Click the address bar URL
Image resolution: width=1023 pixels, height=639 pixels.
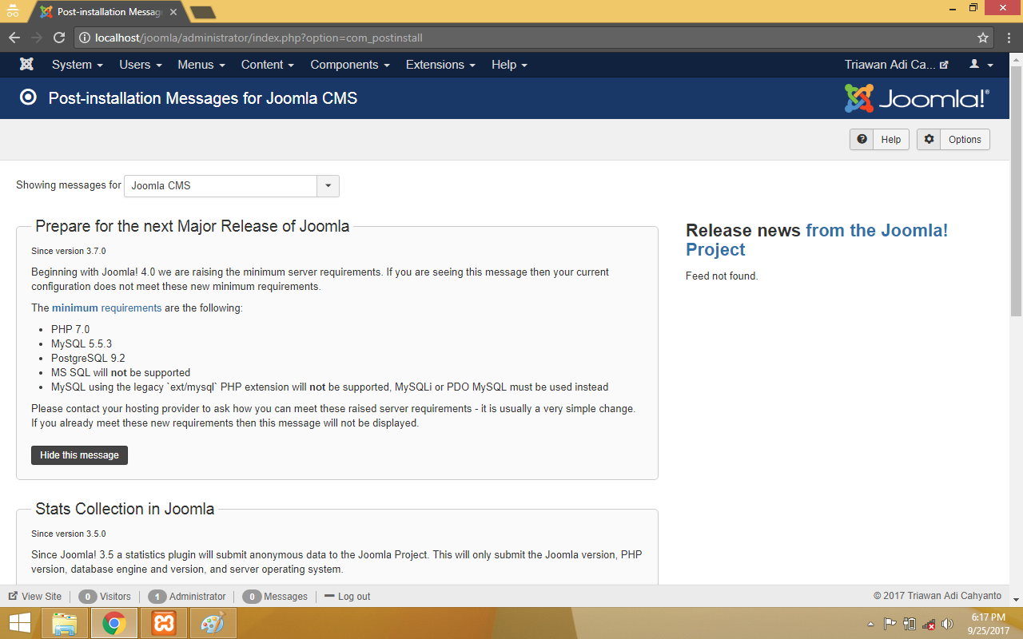[259, 38]
